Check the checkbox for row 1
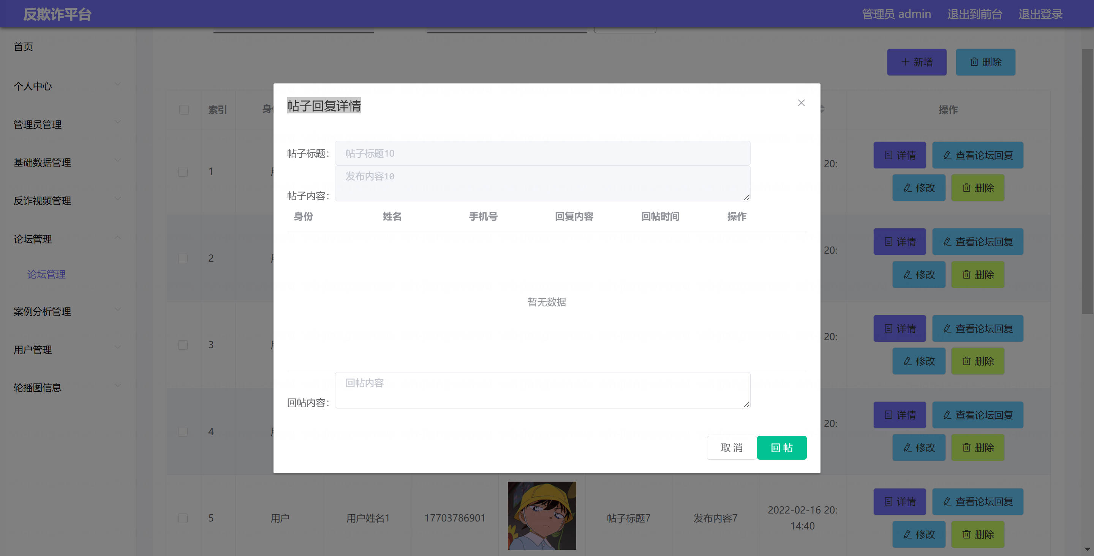 [183, 172]
